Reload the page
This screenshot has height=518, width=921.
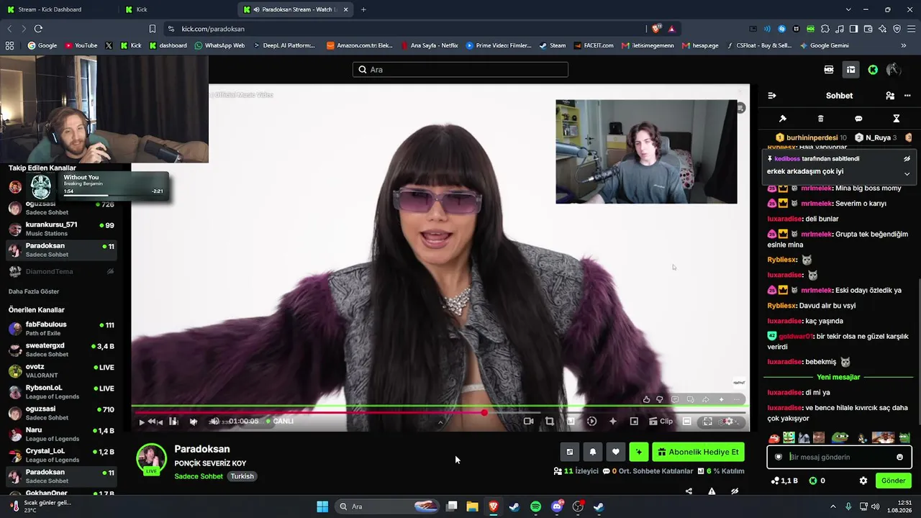pos(38,29)
